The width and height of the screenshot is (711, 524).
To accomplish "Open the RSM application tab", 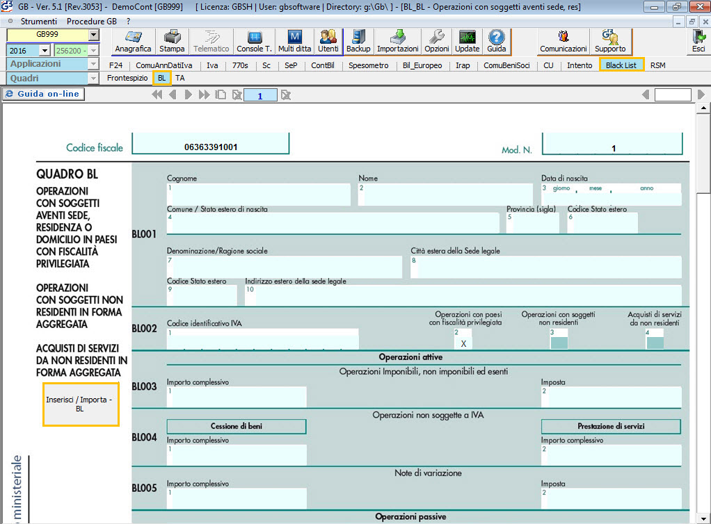I will point(658,65).
